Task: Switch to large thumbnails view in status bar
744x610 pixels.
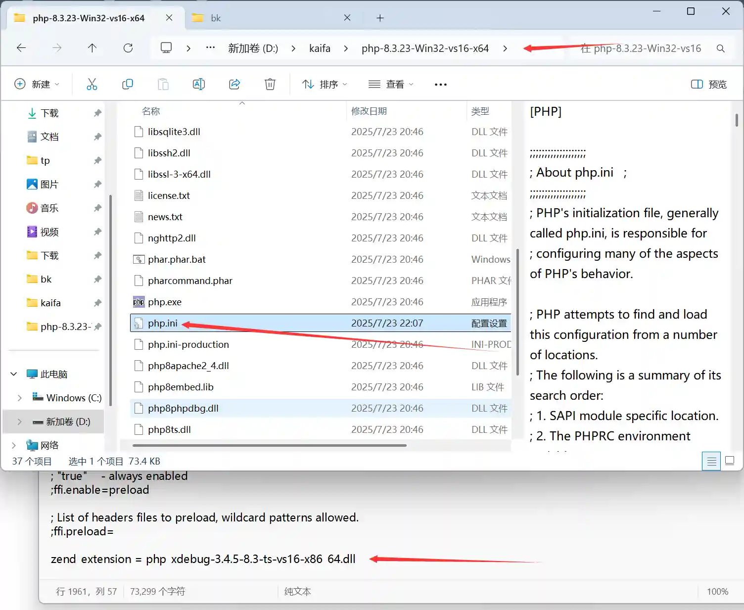Action: (x=730, y=461)
